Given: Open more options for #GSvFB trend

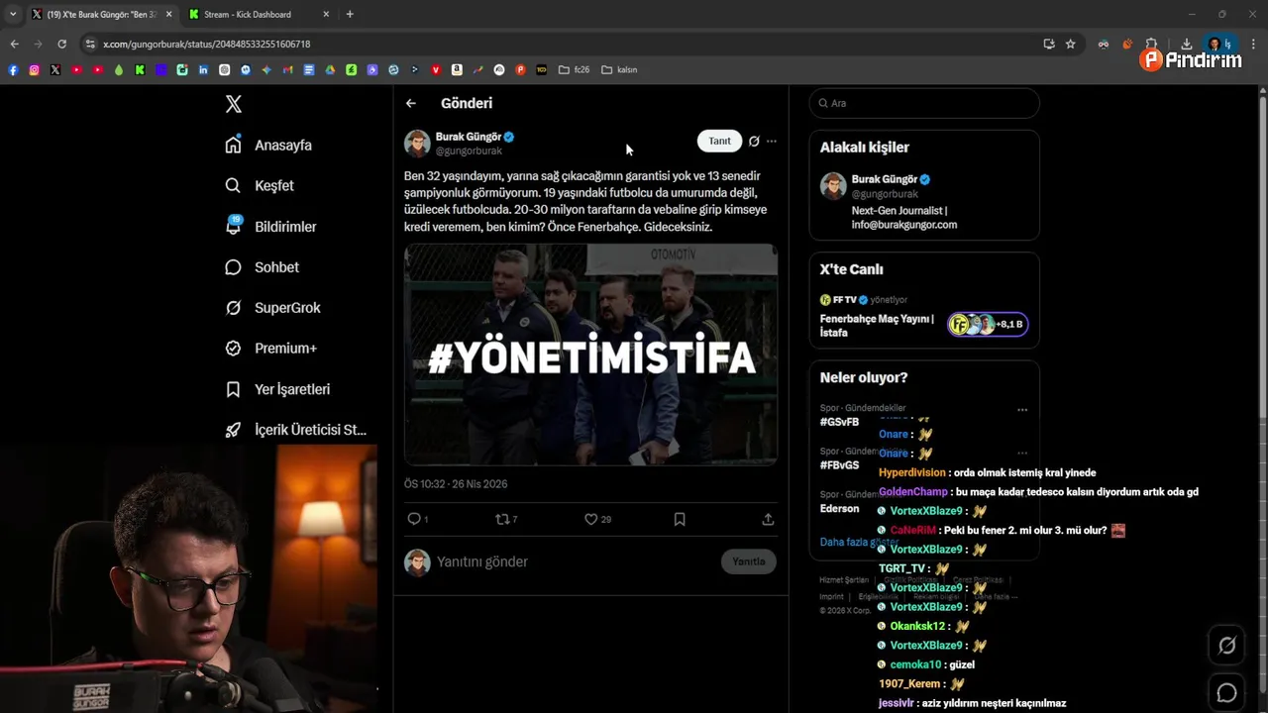Looking at the screenshot, I should coord(1022,410).
